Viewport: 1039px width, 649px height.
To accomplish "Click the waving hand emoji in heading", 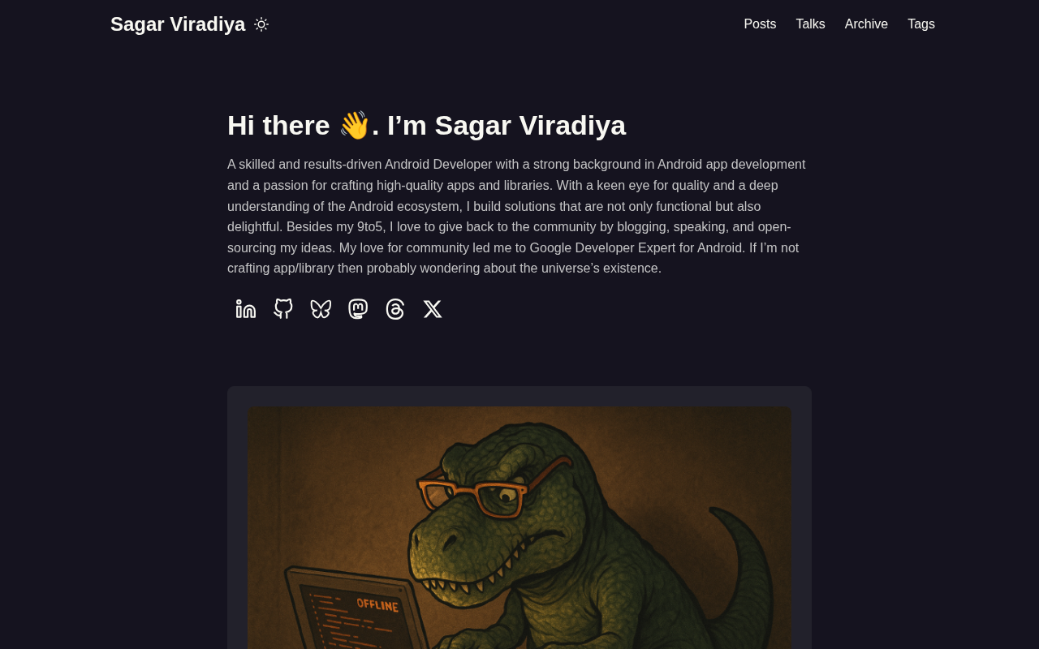I will [355, 125].
